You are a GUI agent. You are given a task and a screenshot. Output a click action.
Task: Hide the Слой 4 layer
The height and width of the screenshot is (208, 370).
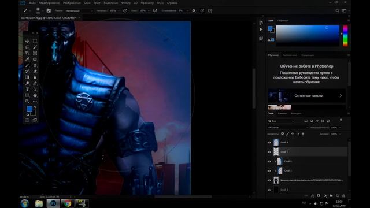(x=269, y=142)
